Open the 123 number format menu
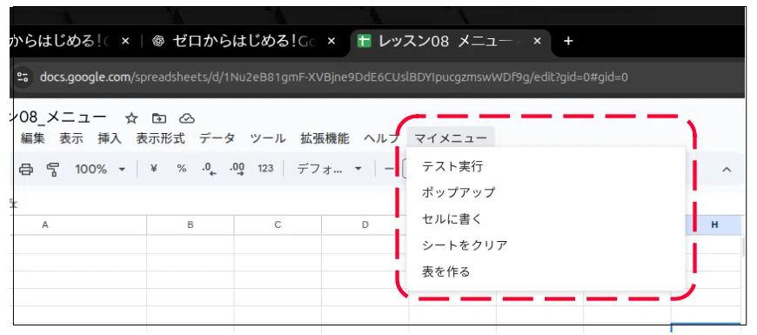757x335 pixels. (x=265, y=169)
